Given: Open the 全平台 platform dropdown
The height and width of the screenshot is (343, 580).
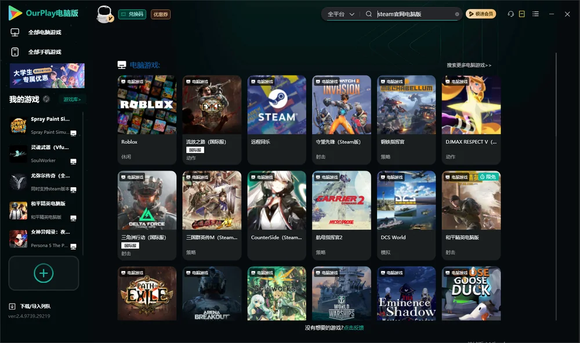Looking at the screenshot, I should pos(340,14).
